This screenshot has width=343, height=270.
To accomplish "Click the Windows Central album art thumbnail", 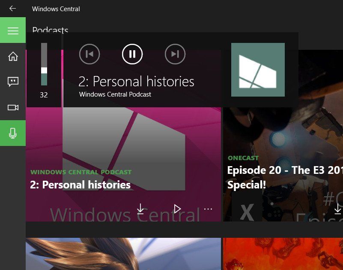I will tap(258, 70).
